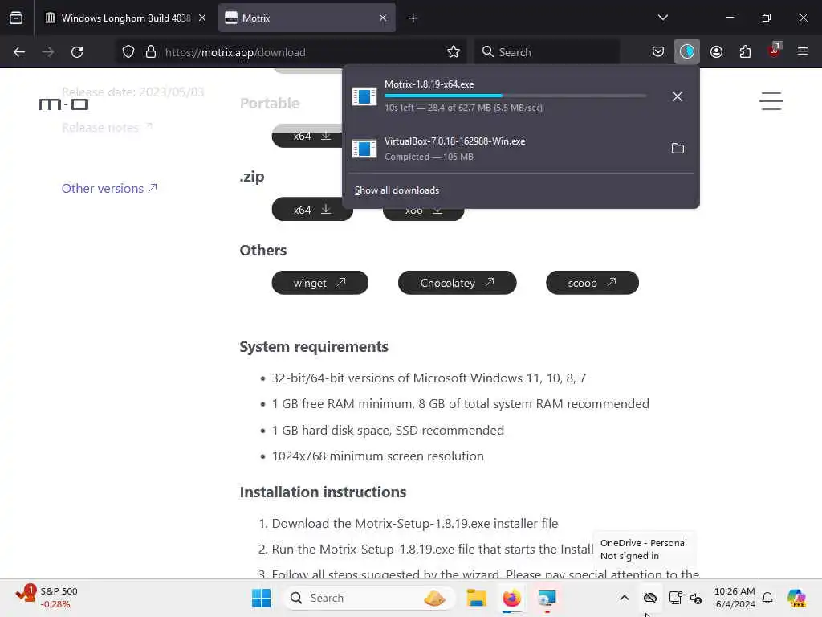822x617 pixels.
Task: Click the browser Search box
Action: (547, 52)
